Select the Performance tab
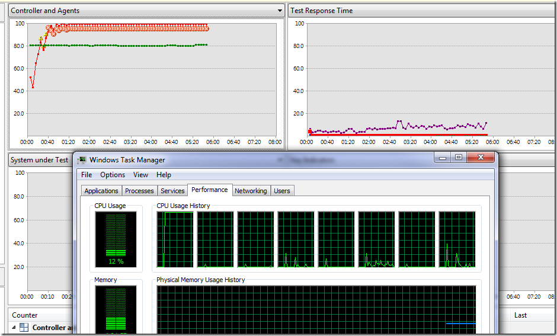The height and width of the screenshot is (336, 557). (210, 190)
